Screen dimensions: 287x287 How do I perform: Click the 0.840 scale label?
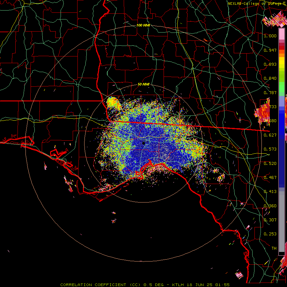tap(270, 78)
